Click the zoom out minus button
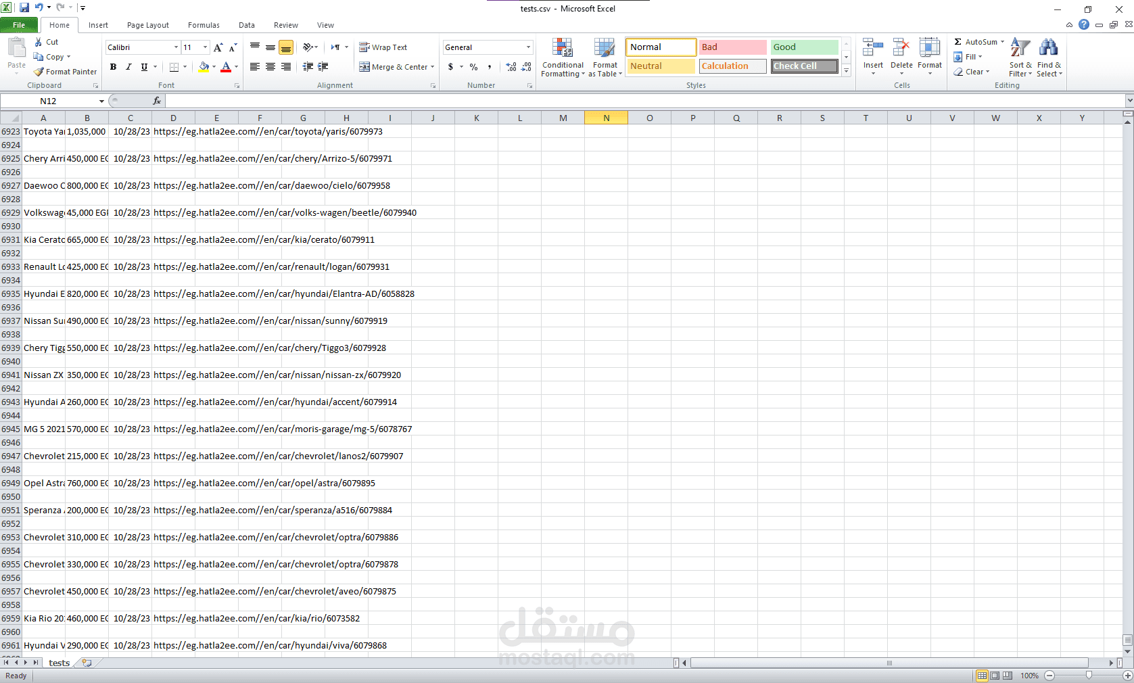Screen dimensions: 1134x683 click(x=1049, y=676)
